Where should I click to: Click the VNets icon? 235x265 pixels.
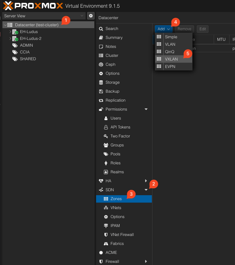point(106,208)
